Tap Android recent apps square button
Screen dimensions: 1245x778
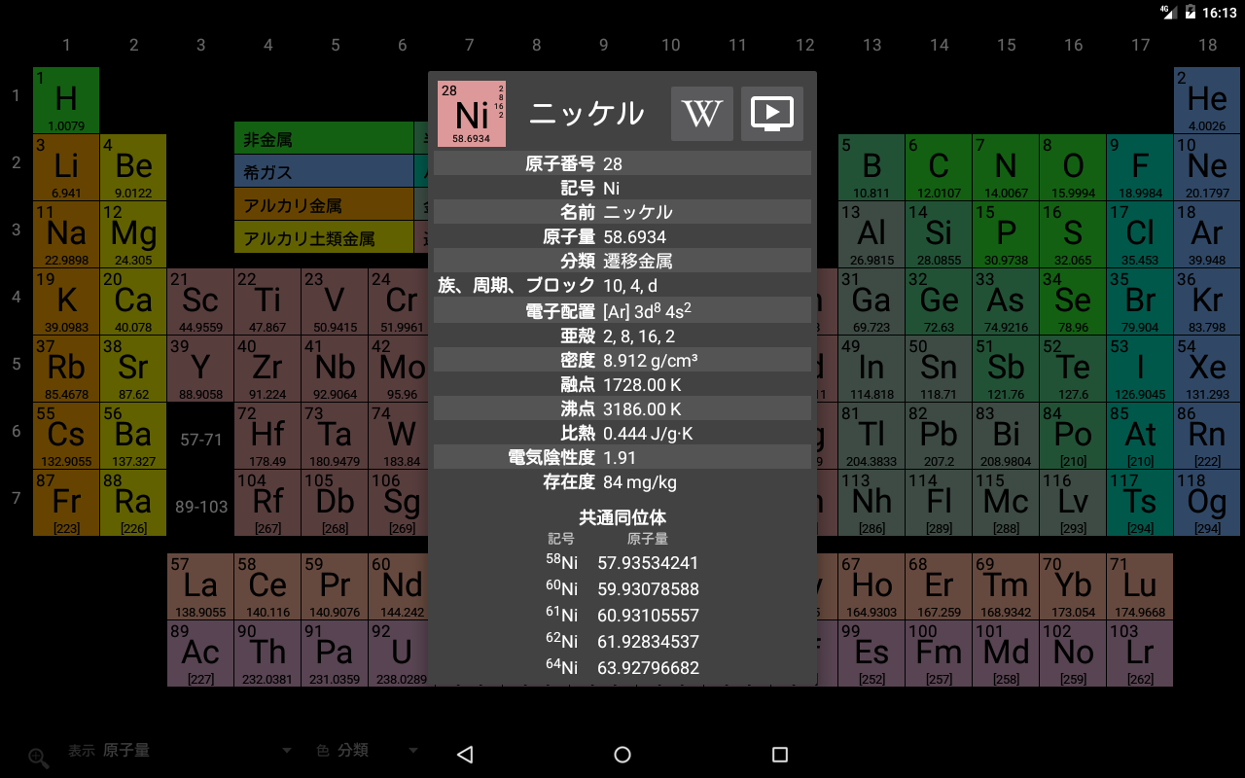[779, 755]
